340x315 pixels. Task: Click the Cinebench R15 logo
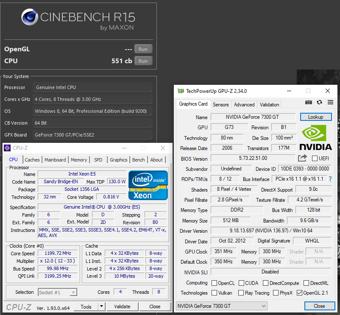pos(78,20)
